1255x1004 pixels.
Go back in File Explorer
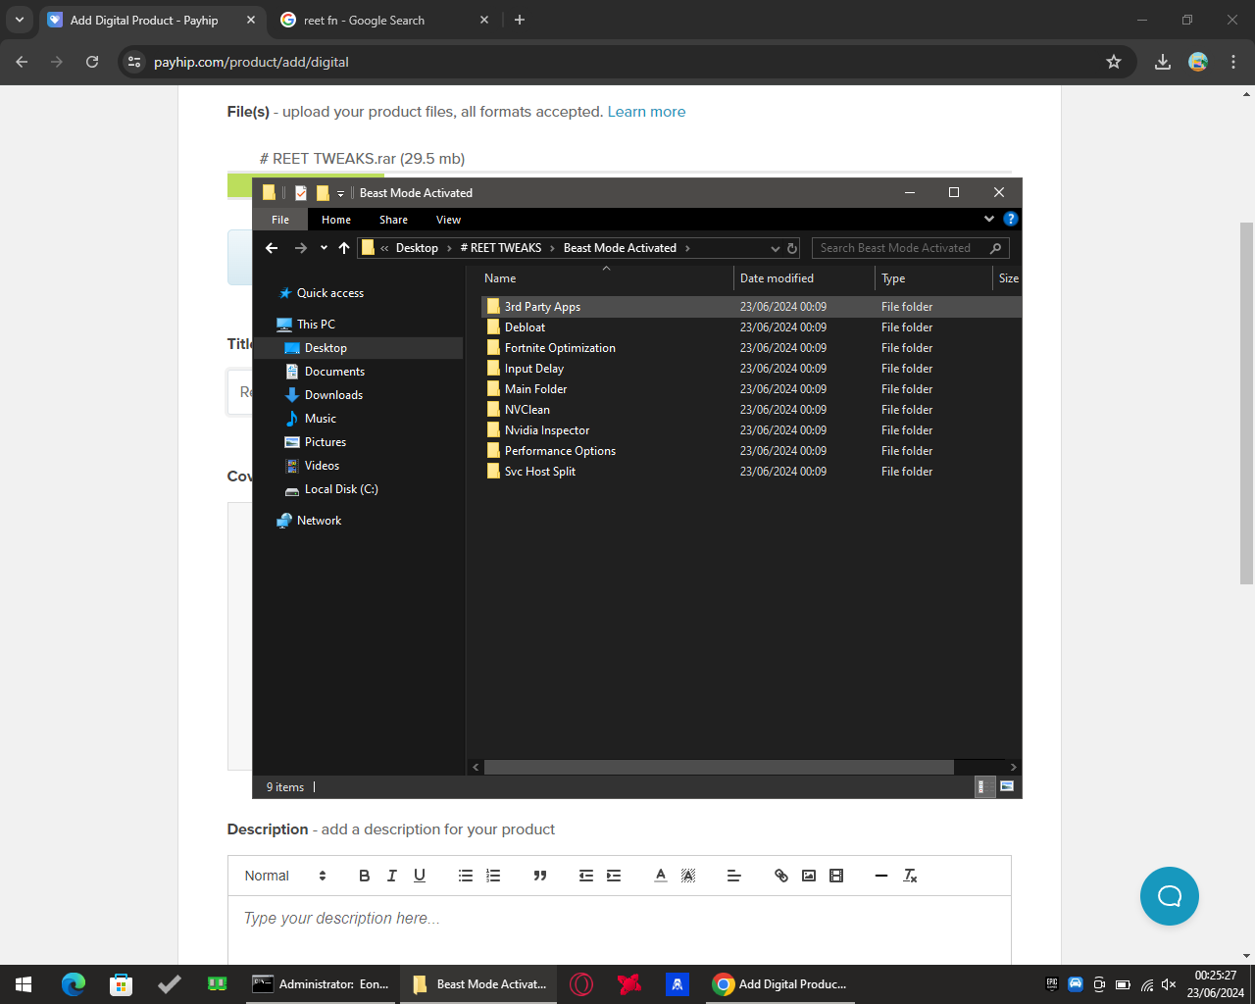(x=272, y=248)
